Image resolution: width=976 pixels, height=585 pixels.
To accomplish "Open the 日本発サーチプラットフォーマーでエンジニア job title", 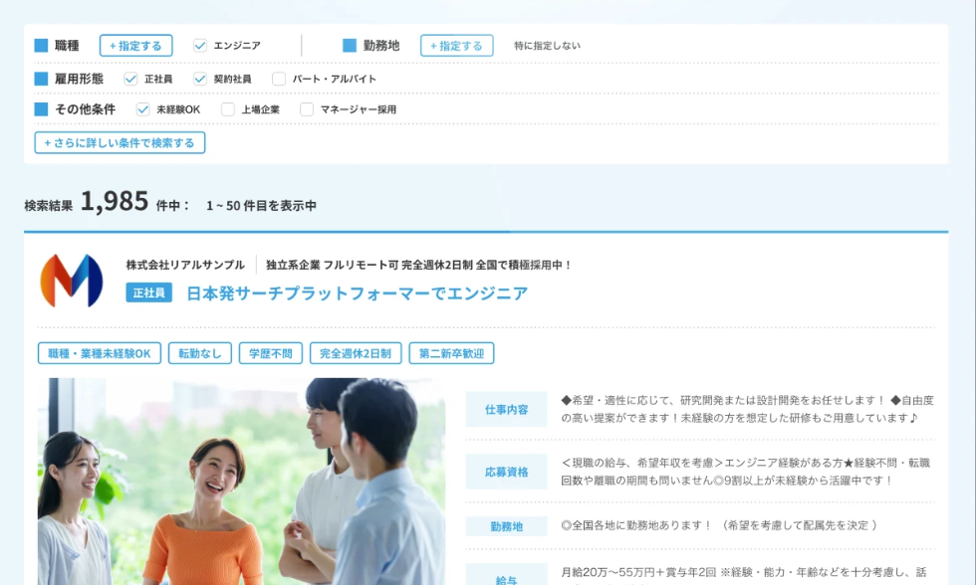I will [x=357, y=293].
